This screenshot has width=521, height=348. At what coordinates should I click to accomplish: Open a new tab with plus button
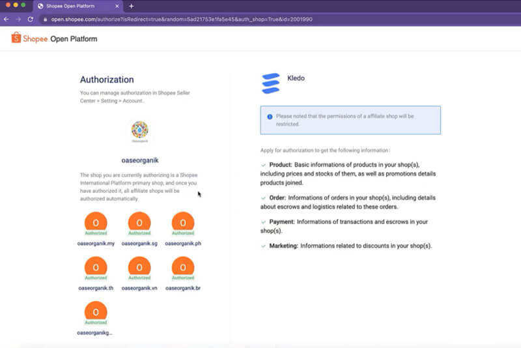pyautogui.click(x=132, y=6)
